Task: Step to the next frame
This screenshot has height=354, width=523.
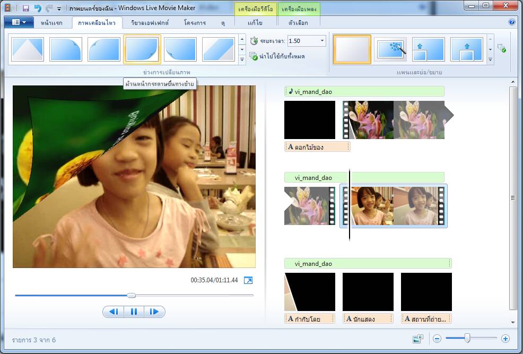Action: (x=154, y=312)
